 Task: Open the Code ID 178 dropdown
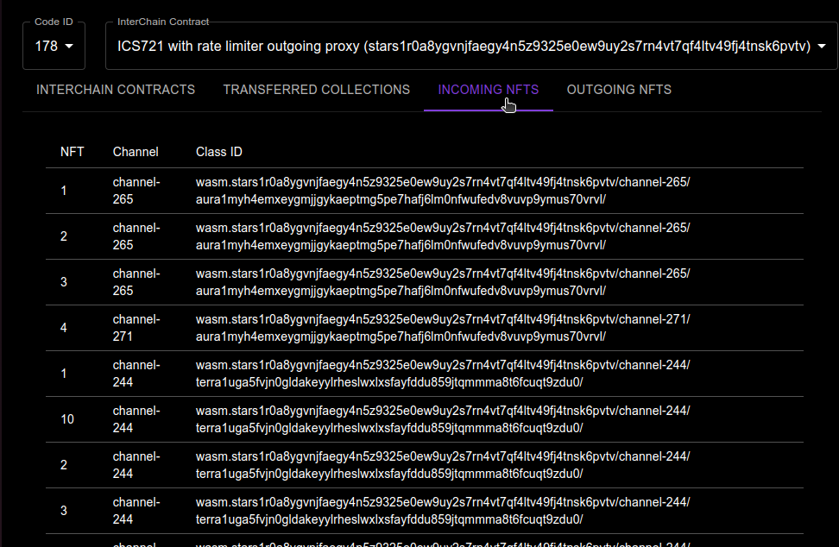(54, 46)
